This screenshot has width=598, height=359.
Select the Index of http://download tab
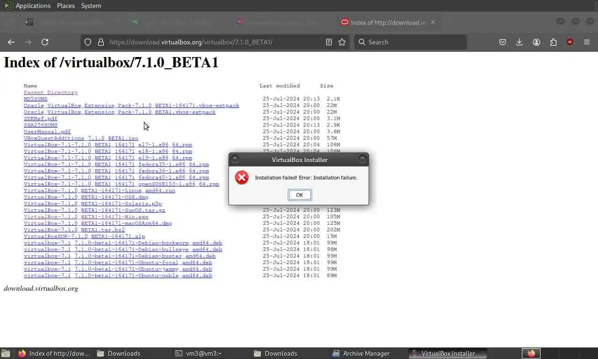389,22
